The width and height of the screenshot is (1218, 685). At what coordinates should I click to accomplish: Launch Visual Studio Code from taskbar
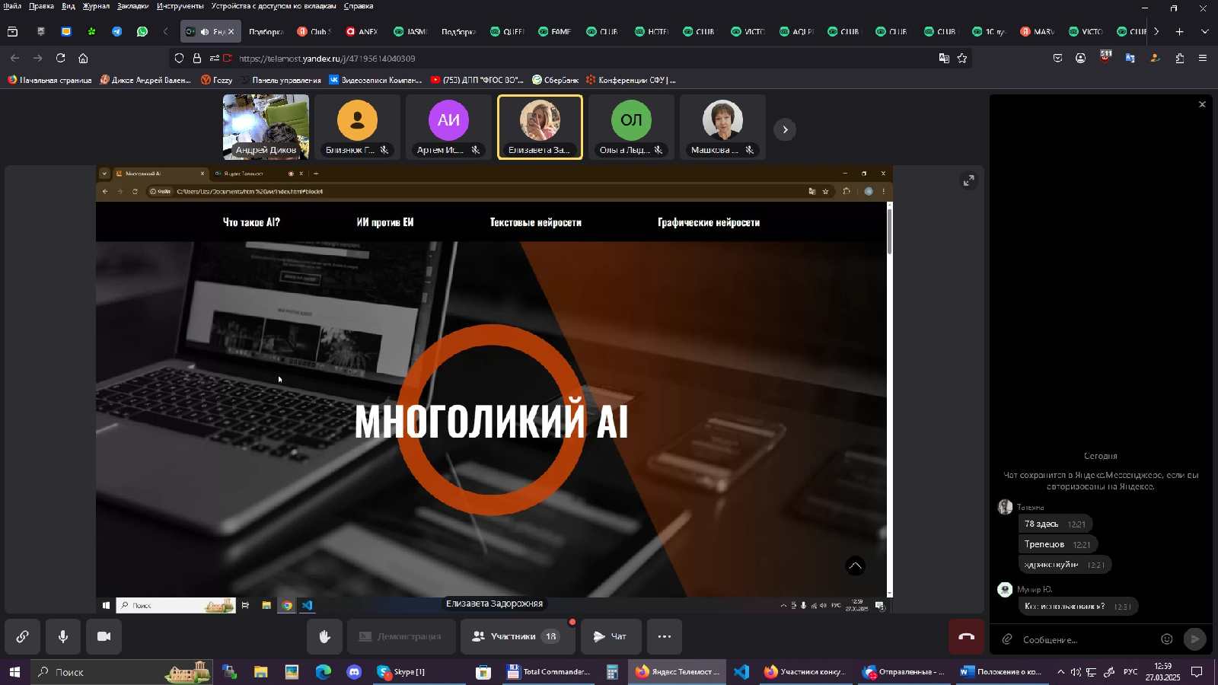point(741,672)
